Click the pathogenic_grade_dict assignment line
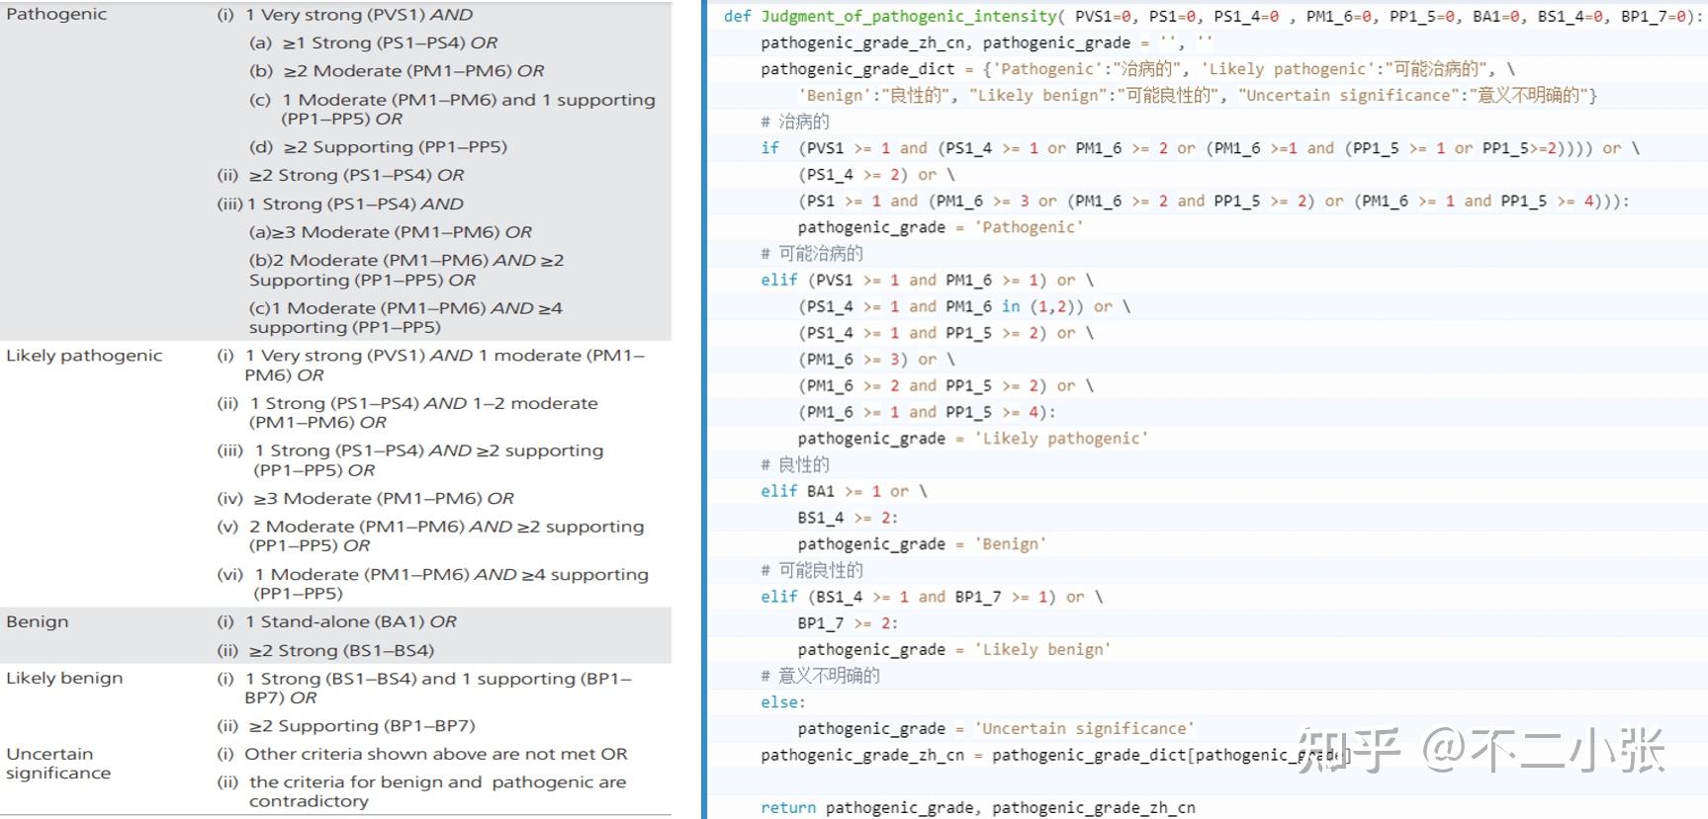This screenshot has height=819, width=1708. 1137,69
